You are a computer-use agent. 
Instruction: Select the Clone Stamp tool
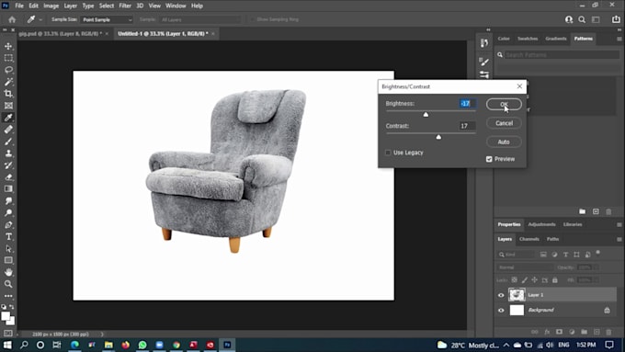[x=8, y=153]
